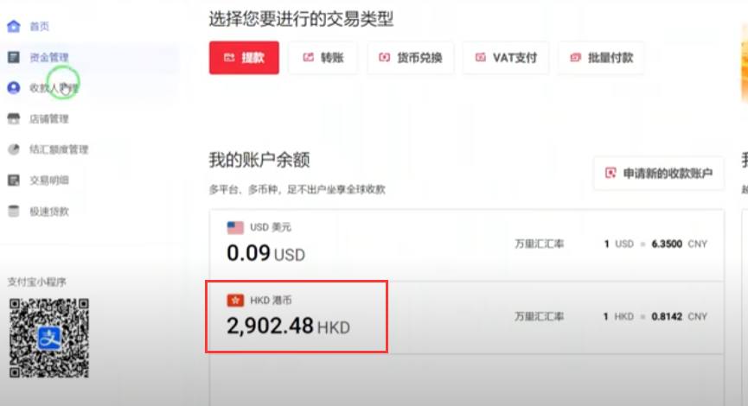The height and width of the screenshot is (406, 748).
Task: Choose the 转账 transaction type
Action: click(323, 58)
